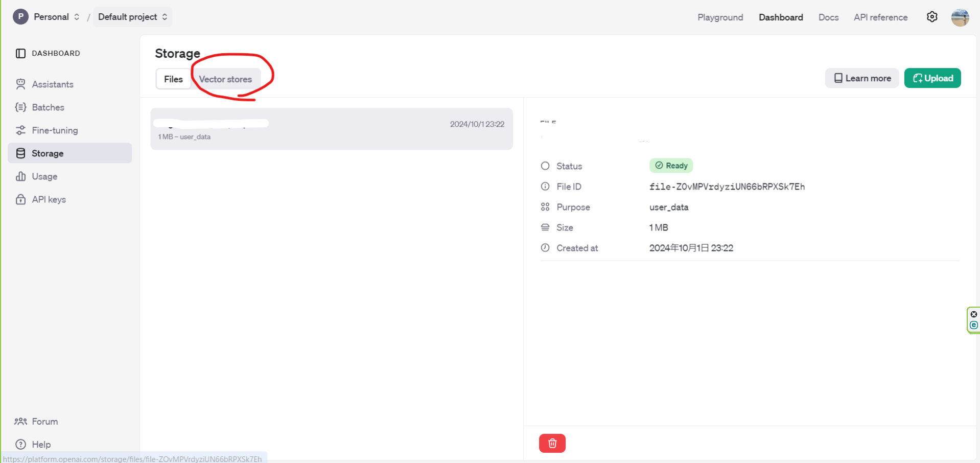Click the red trash delete button
980x463 pixels.
pos(552,443)
